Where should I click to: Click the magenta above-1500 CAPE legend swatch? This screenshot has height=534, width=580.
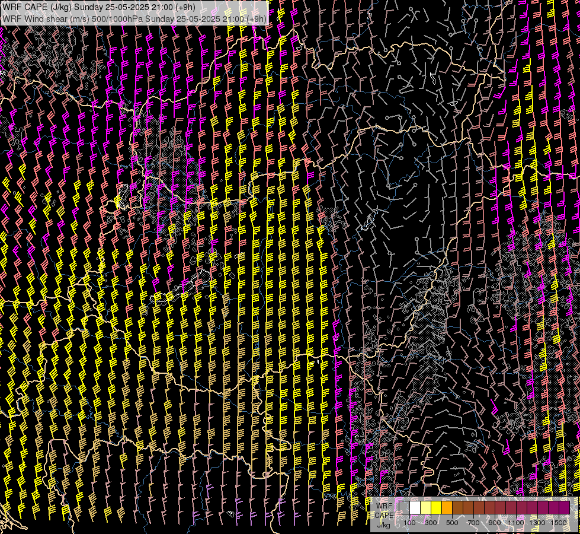point(565,508)
